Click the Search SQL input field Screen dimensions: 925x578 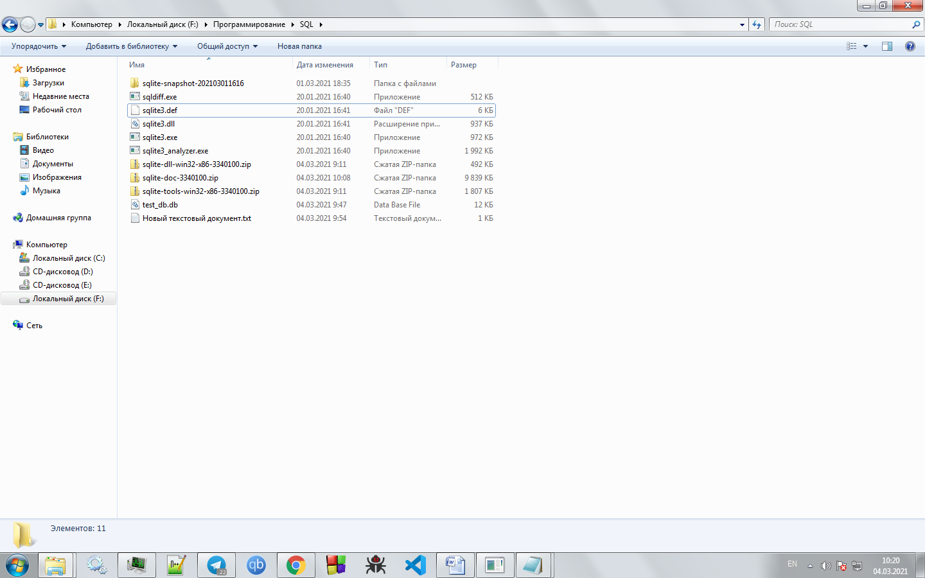tap(846, 24)
